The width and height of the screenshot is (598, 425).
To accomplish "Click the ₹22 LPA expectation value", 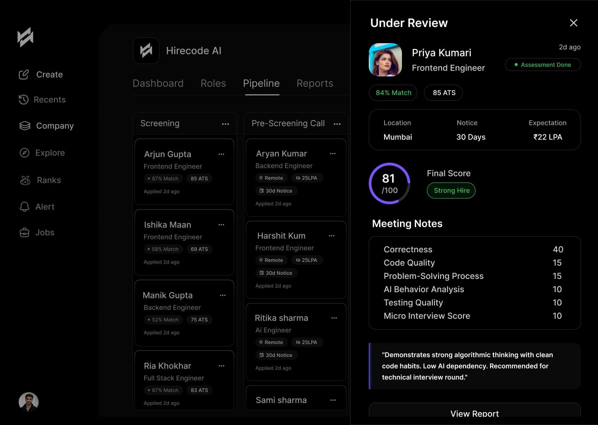I will [x=547, y=137].
